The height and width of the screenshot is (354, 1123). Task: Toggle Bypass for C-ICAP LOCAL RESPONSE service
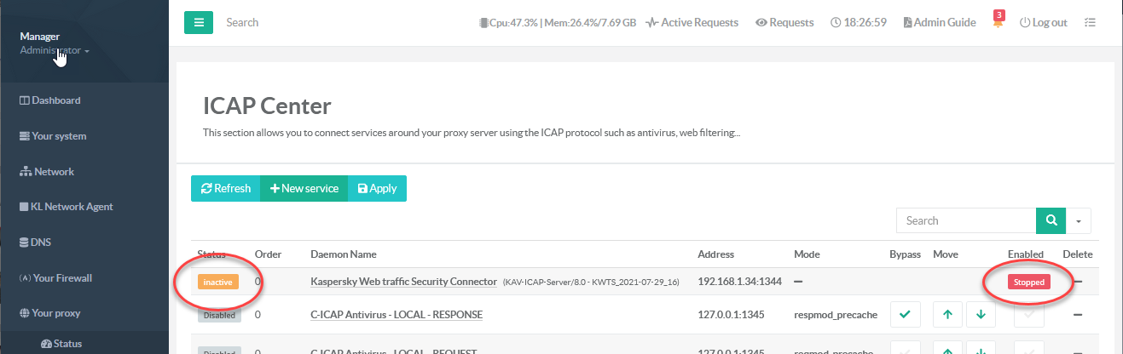click(x=905, y=315)
